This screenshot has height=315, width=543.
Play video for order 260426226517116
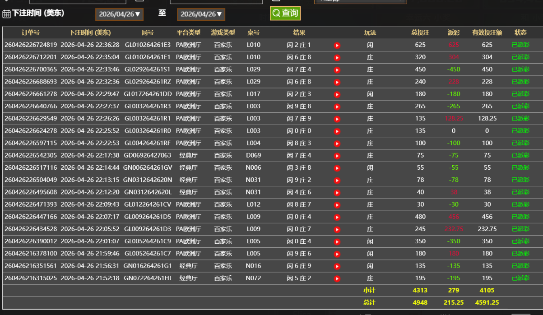(x=337, y=168)
